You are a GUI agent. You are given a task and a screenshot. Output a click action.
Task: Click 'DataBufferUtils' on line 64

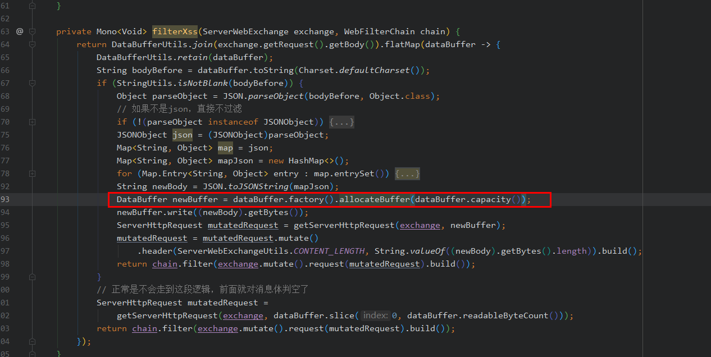149,44
